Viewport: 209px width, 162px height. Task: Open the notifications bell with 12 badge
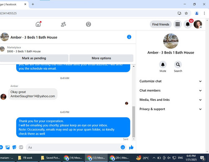[188, 24]
